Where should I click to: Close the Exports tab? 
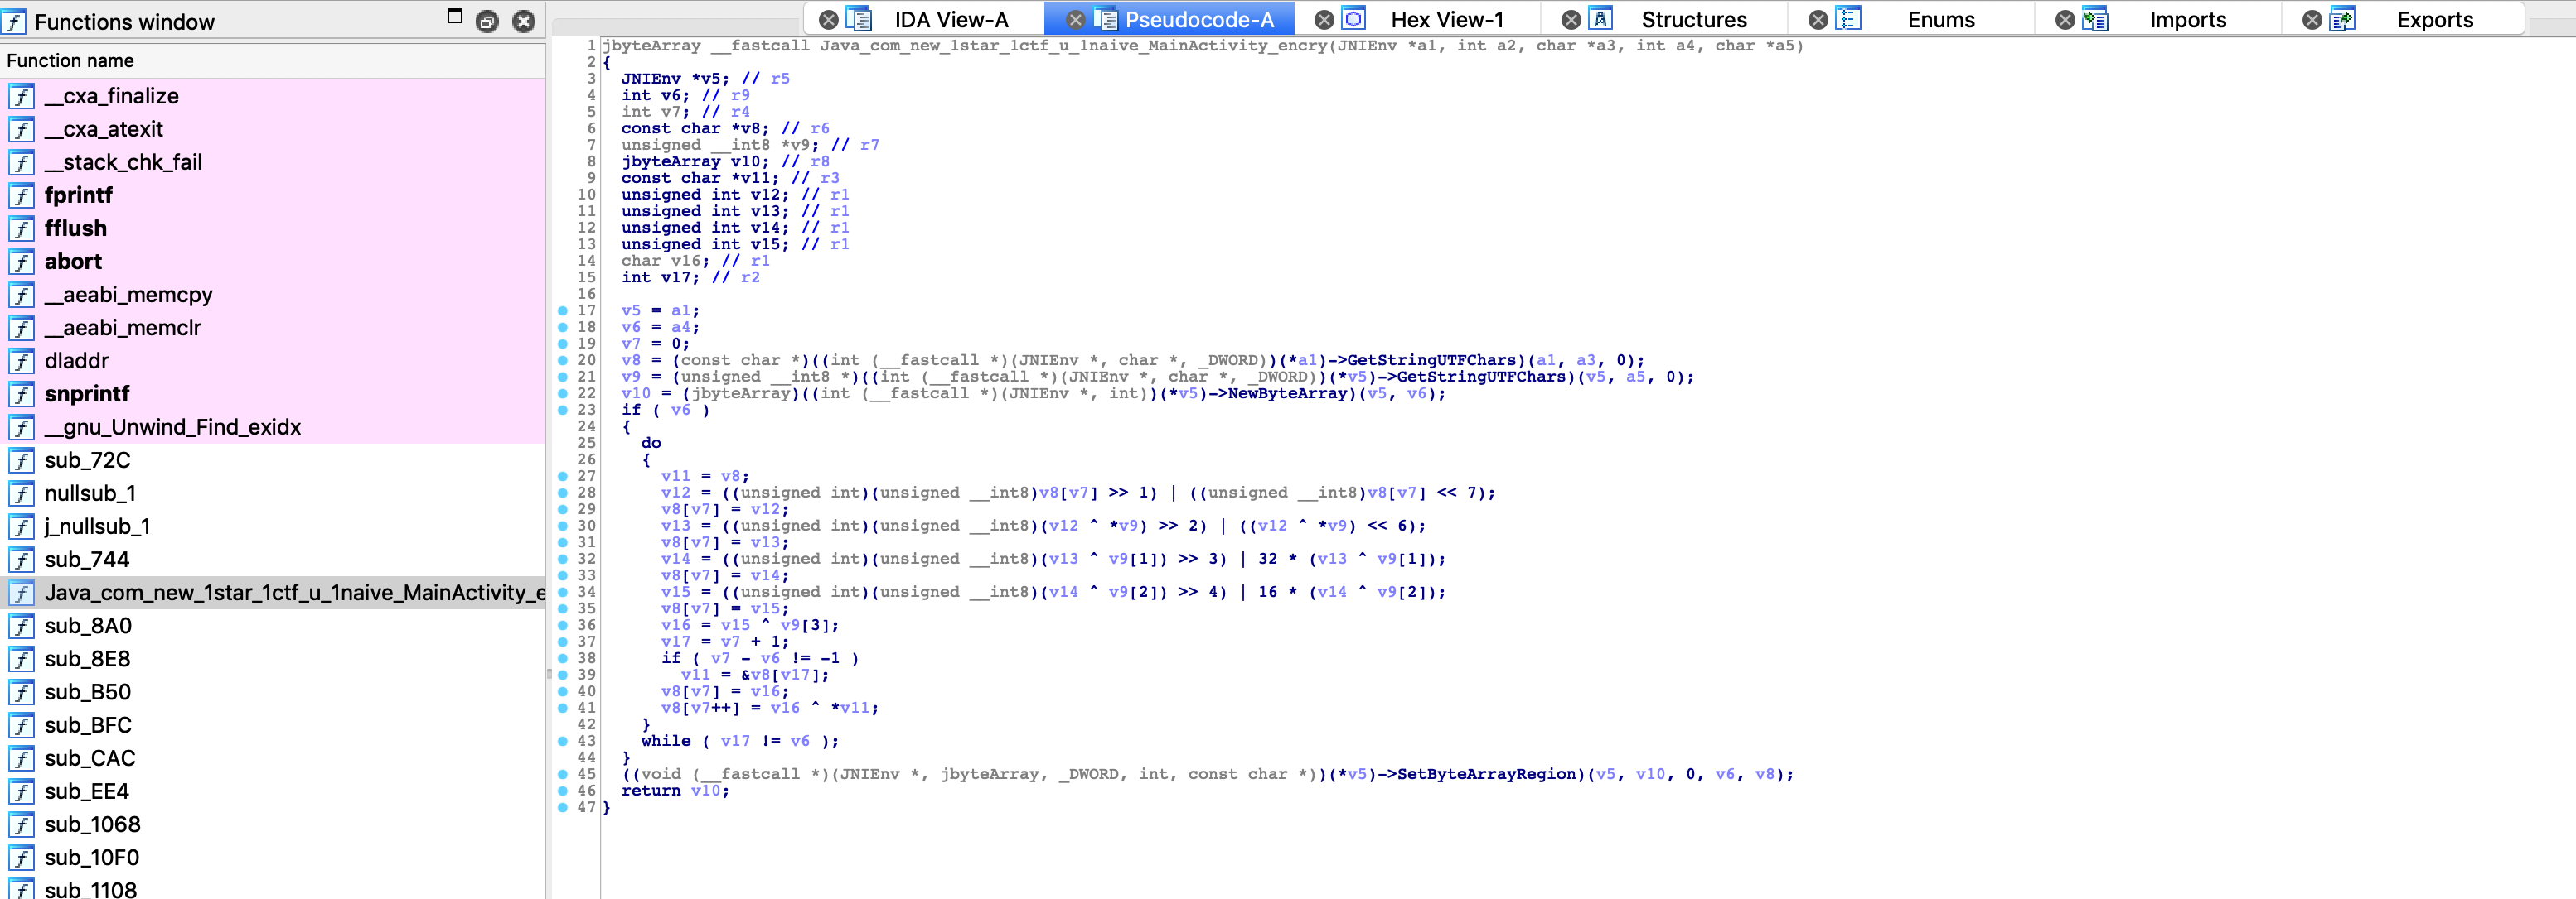coord(2312,20)
